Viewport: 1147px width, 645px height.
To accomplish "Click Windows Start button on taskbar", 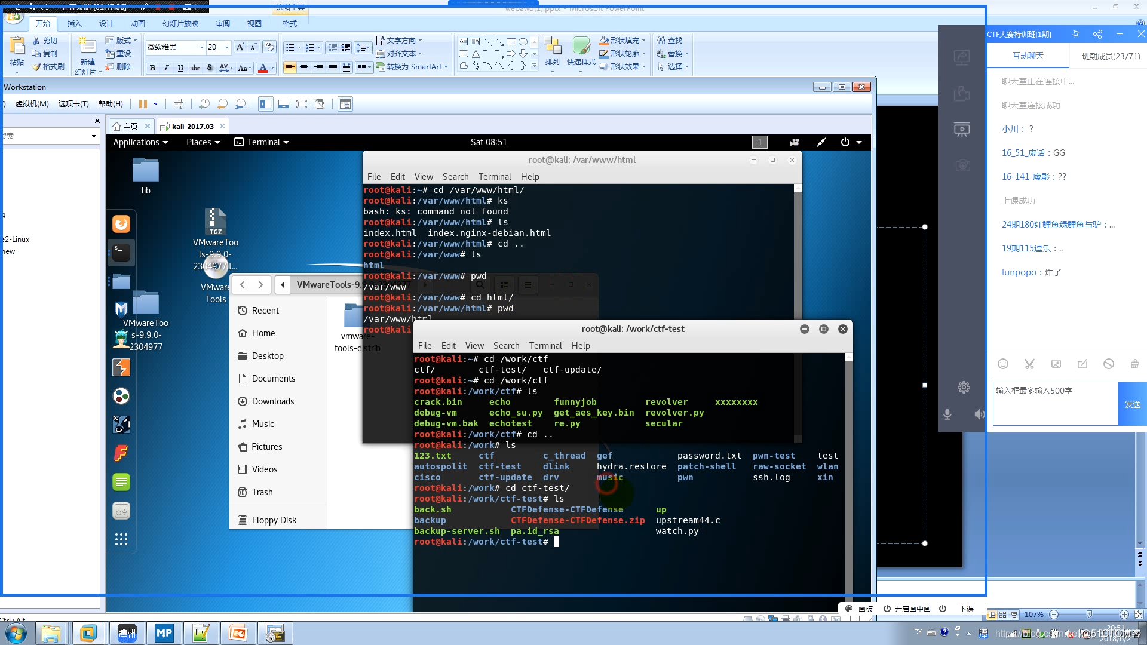I will point(16,633).
